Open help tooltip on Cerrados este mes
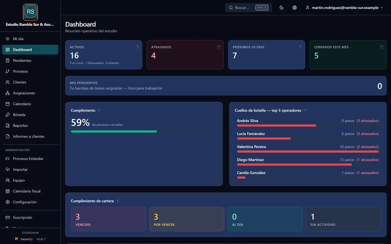Image resolution: width=391 pixels, height=244 pixels. click(382, 47)
